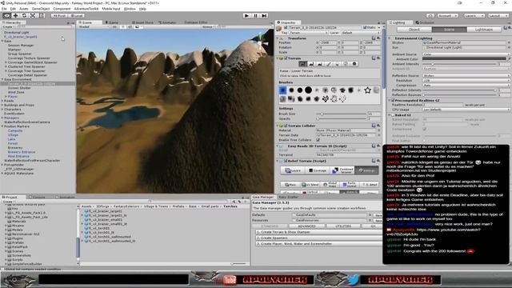Choose the first blue-highlighted brush
The height and width of the screenshot is (288, 512).
(282, 90)
